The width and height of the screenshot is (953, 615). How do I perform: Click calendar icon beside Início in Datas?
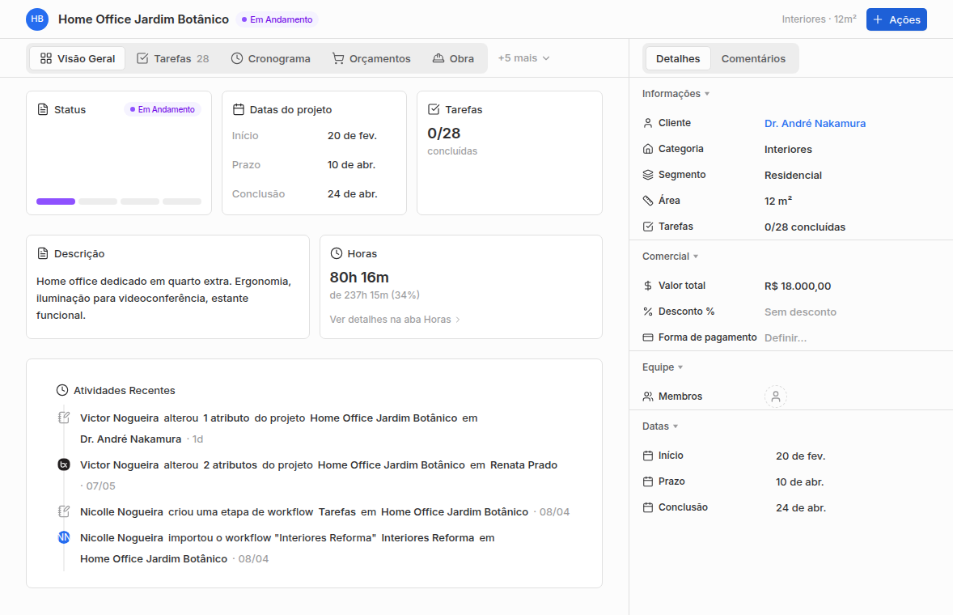click(x=648, y=456)
